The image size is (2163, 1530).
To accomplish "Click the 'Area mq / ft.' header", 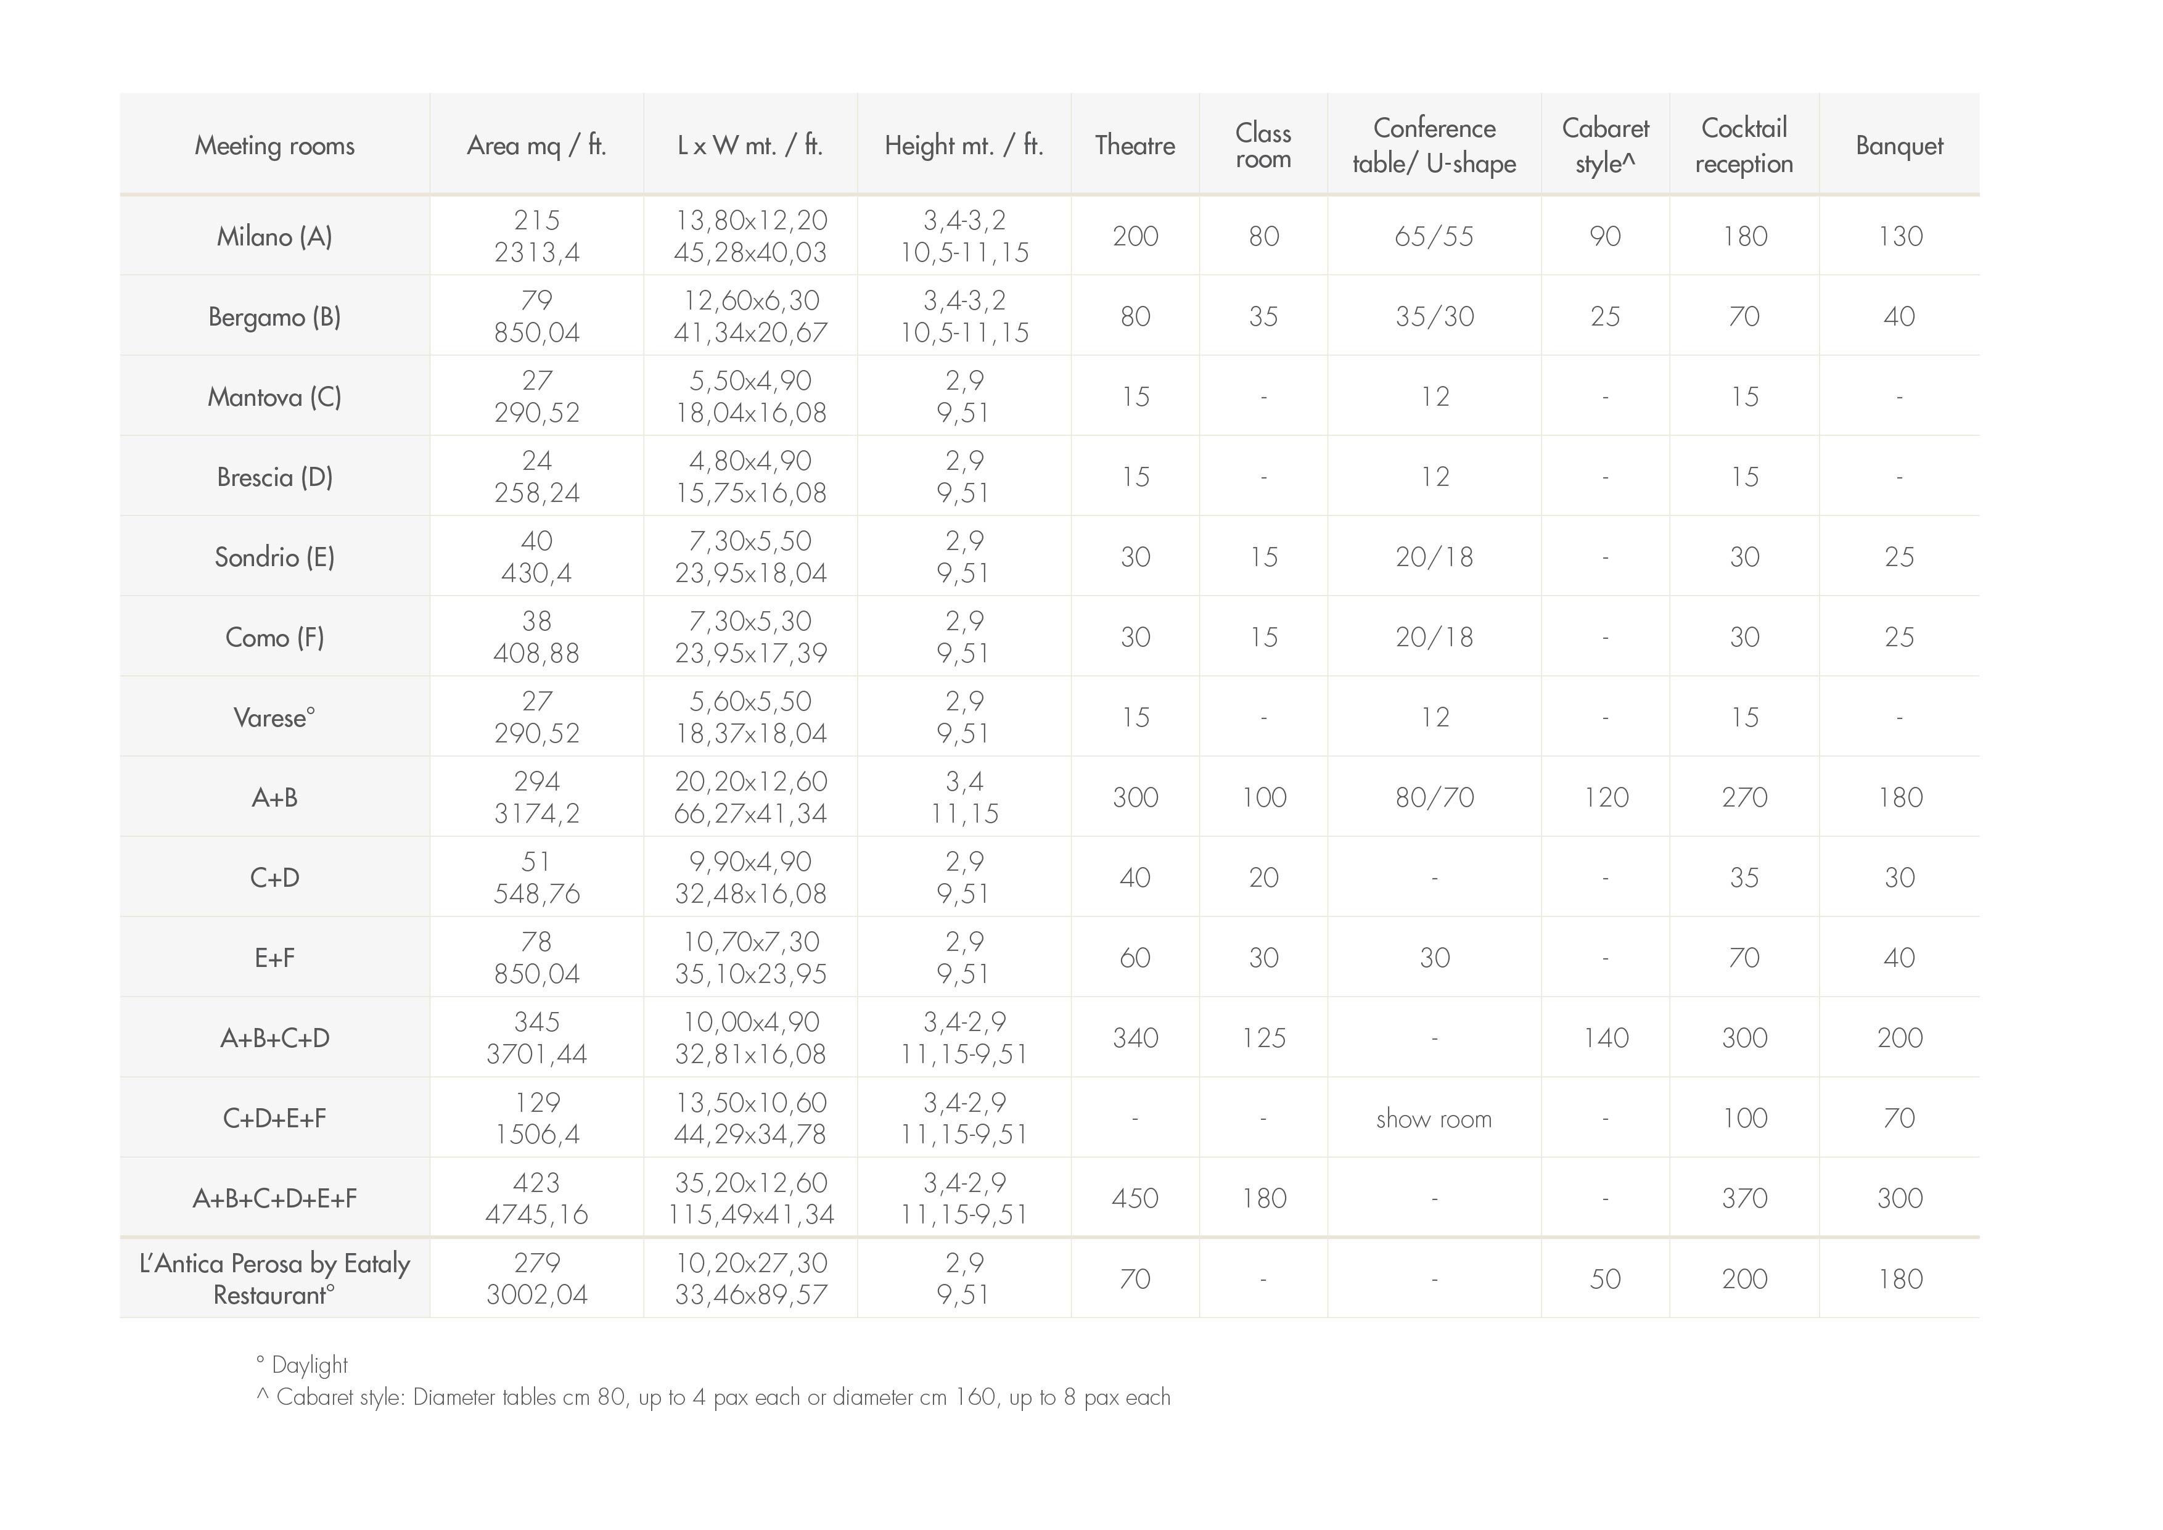I will click(536, 146).
